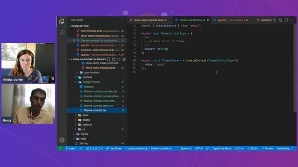Screen dimensions: 298x167
Task: Expand the sports-store folder
Action: 77,72
